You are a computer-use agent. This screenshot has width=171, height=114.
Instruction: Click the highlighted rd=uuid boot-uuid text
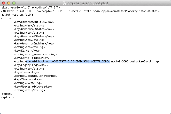68,61
